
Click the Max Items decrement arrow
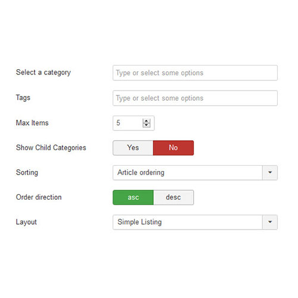click(147, 125)
